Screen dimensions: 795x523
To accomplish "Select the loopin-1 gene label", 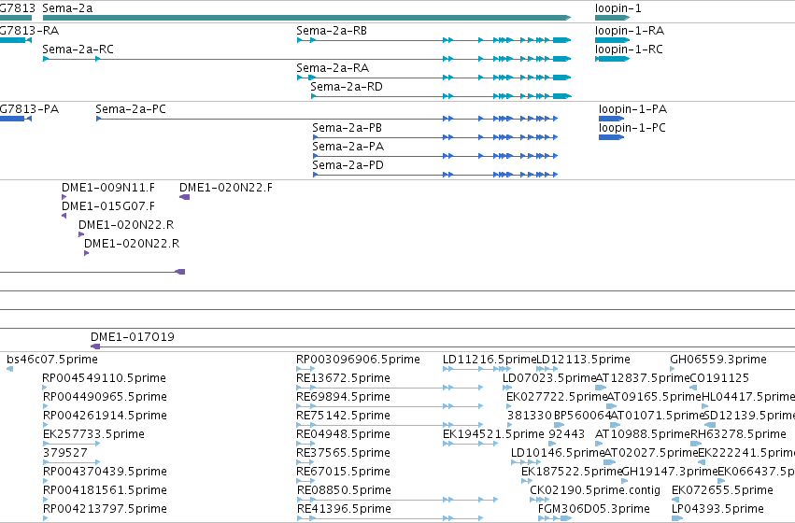I will click(618, 8).
